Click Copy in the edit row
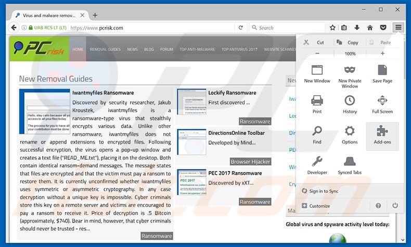Screen dimensions: 411x247 348,43
